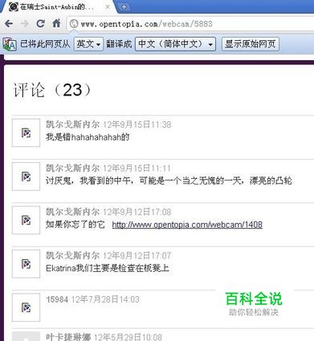Click username 凯尔戈斯内尔 on the 17:07 comment

pos(72,255)
